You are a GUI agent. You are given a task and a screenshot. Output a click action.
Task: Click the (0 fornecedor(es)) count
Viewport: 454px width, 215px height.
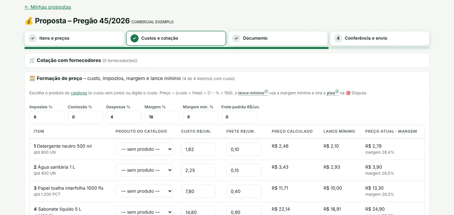click(120, 61)
